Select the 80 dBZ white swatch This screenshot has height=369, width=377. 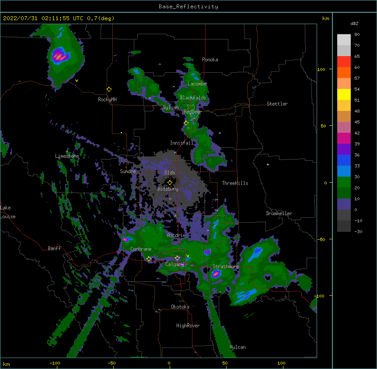click(x=344, y=39)
